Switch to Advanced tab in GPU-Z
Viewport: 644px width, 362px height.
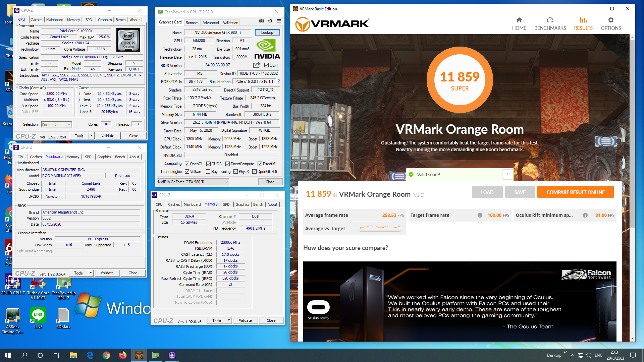(211, 22)
